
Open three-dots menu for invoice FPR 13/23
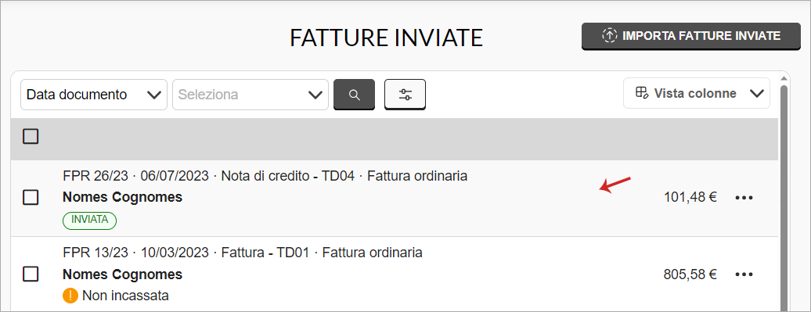click(x=744, y=274)
